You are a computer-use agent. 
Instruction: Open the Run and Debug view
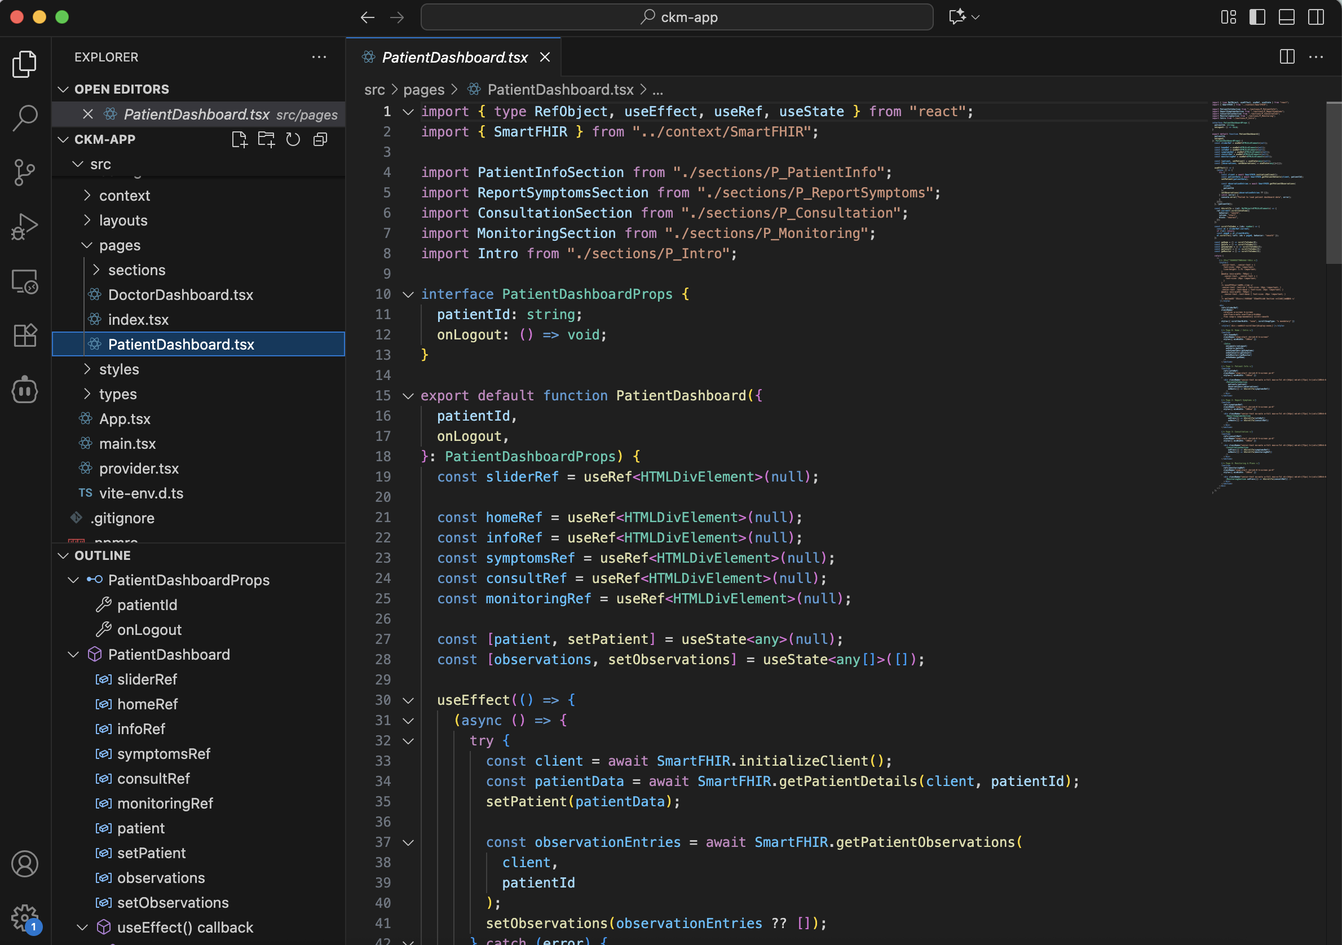[x=25, y=227]
